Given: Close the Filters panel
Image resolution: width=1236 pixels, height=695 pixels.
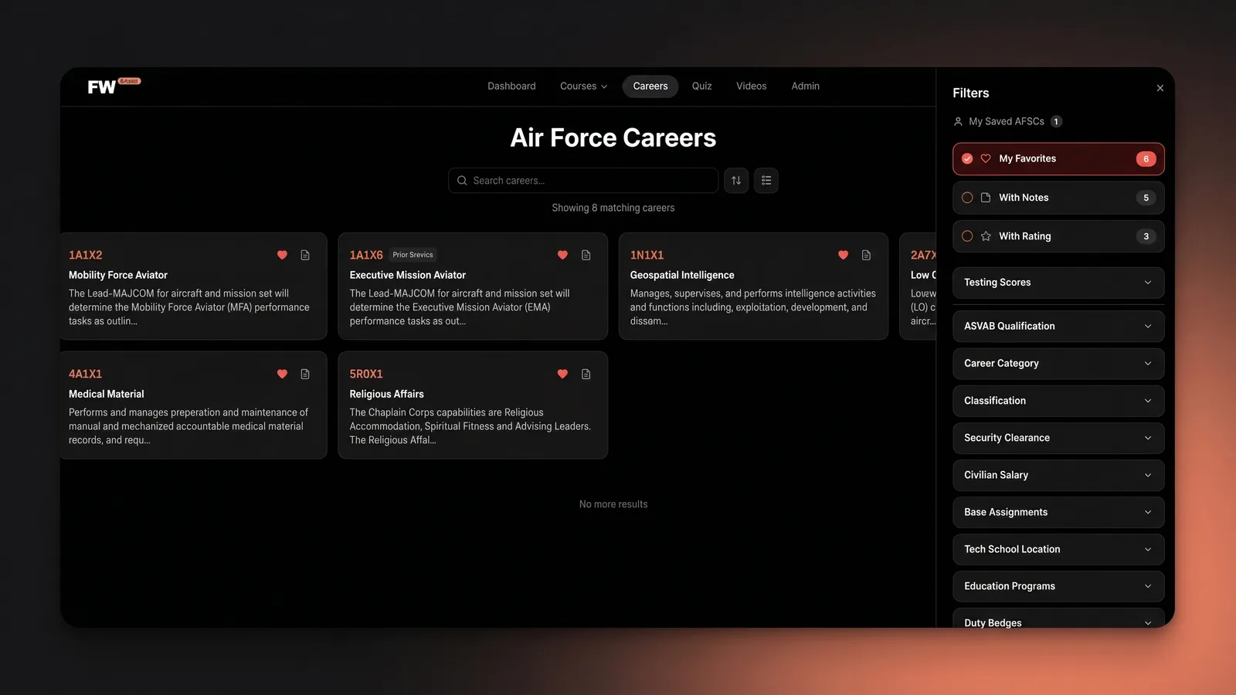Looking at the screenshot, I should coord(1160,88).
